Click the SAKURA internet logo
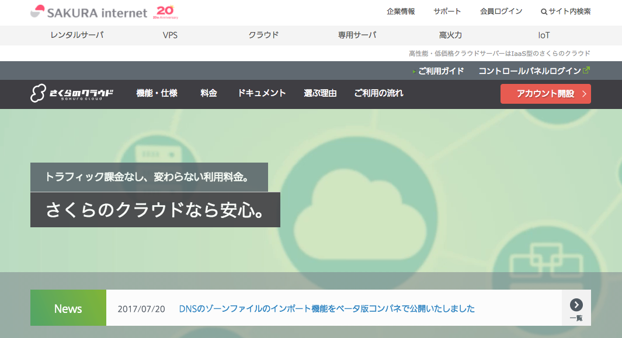Screen dimensions: 622x338 (x=89, y=12)
